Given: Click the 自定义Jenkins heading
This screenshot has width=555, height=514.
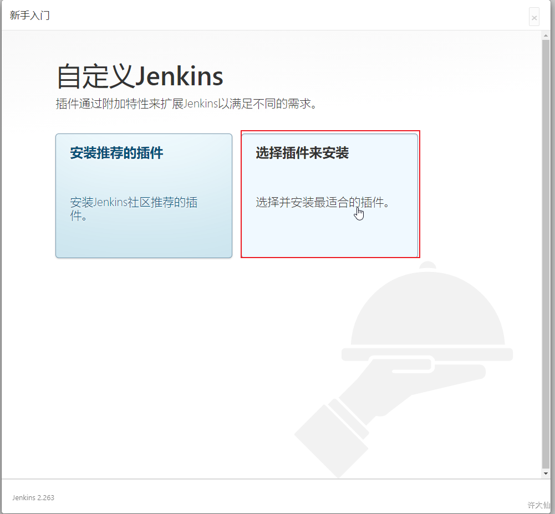Looking at the screenshot, I should click(x=140, y=76).
